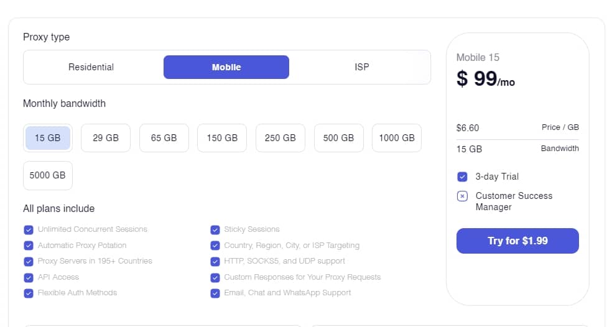Select the 500 GB bandwidth plan
The width and height of the screenshot is (607, 327).
(338, 138)
